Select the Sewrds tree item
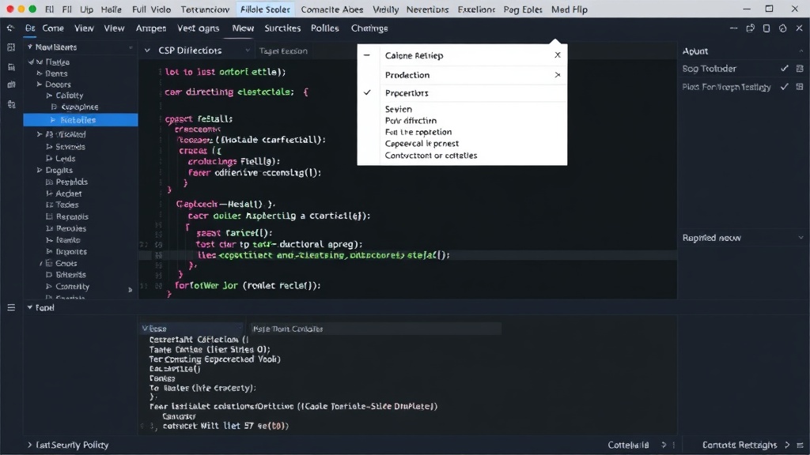This screenshot has width=810, height=455. click(x=70, y=146)
